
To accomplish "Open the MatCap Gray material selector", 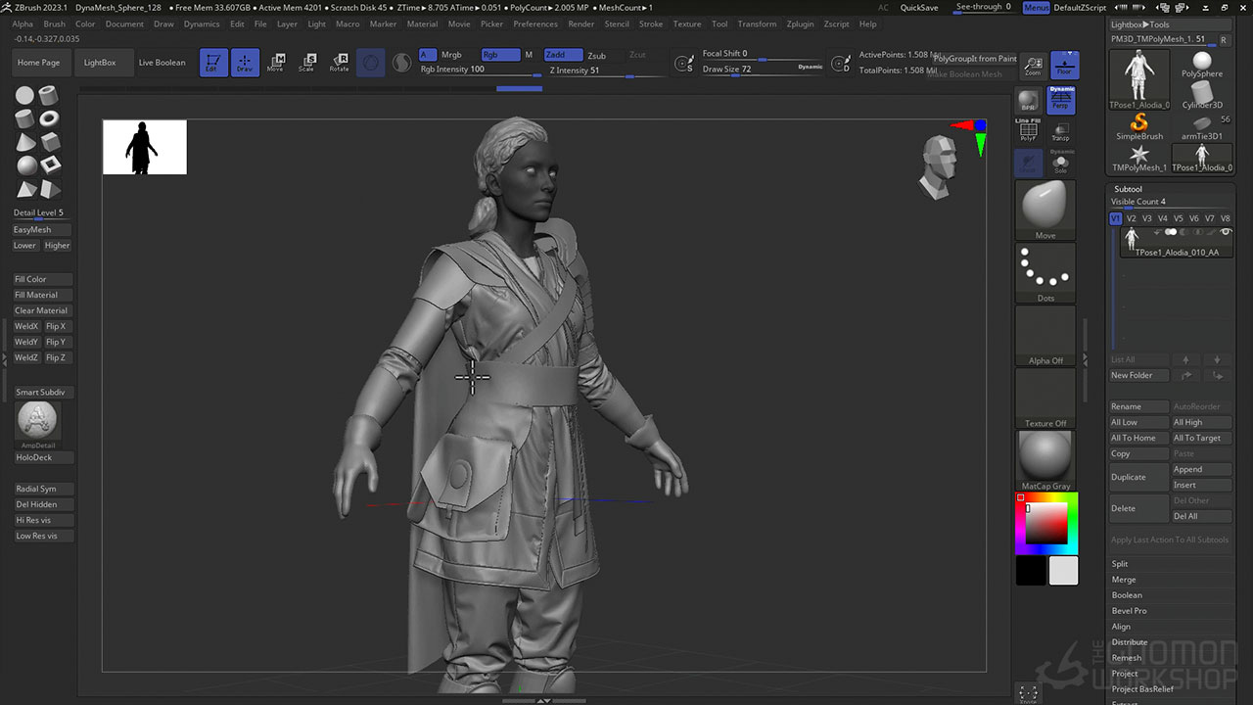I will click(x=1044, y=455).
